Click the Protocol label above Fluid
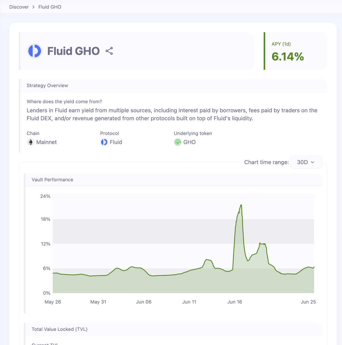Image resolution: width=342 pixels, height=345 pixels. [110, 133]
